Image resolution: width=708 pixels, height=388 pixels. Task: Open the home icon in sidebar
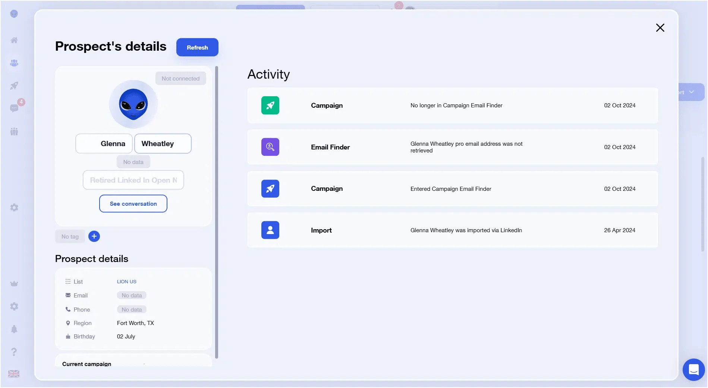pos(14,40)
